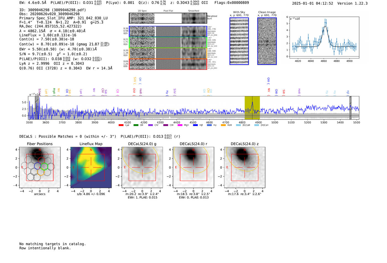The height and width of the screenshot is (263, 387).
Task: Click the orange dashed fiber circle
Action: tap(40, 172)
